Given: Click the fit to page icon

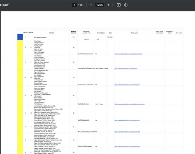Looking at the screenshot, I should tap(118, 5).
